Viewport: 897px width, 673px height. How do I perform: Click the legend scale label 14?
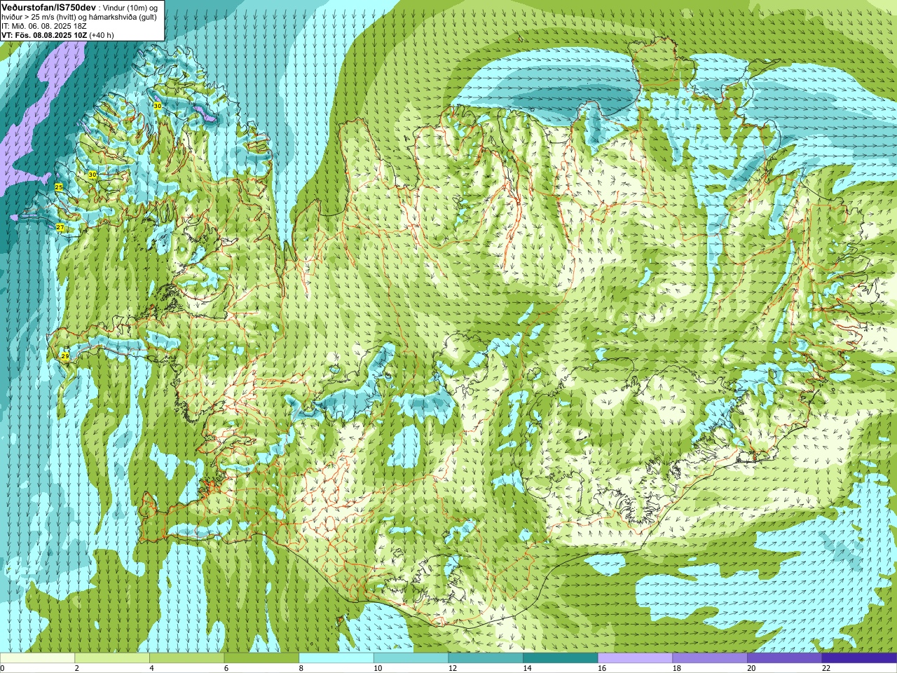(x=528, y=669)
